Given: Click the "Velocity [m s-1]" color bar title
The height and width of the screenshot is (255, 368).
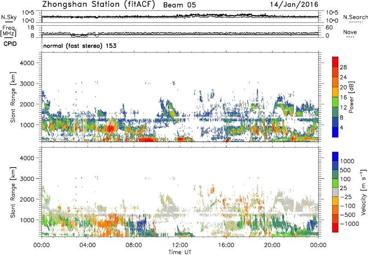Looking at the screenshot, I should click(363, 192).
